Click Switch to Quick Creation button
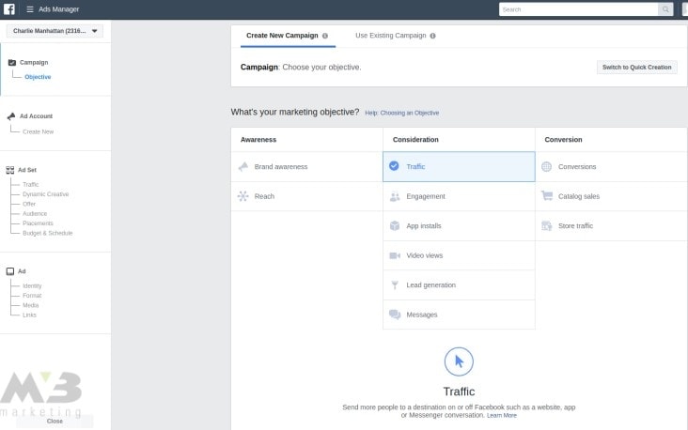 point(636,67)
